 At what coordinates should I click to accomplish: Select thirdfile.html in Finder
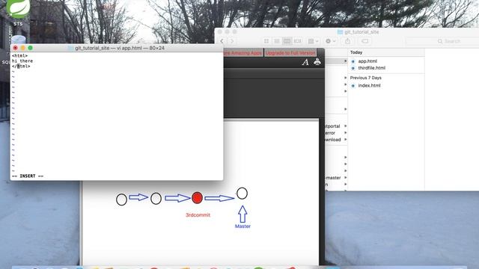[371, 68]
